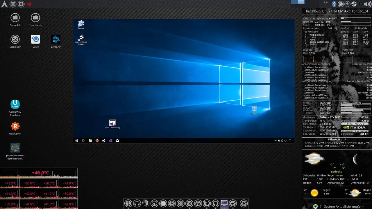
Task: Select the Papierkorb recycle bin in the VM
Action: point(254,110)
